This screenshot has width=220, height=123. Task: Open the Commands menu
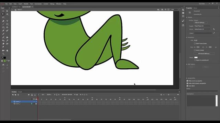tap(38, 4)
